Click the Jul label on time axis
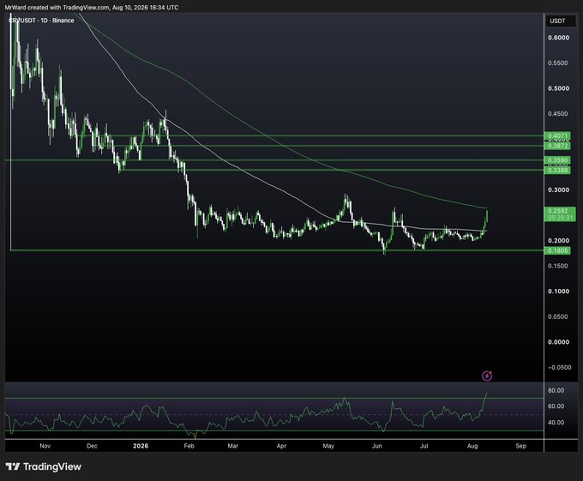The height and width of the screenshot is (481, 583). (x=424, y=446)
